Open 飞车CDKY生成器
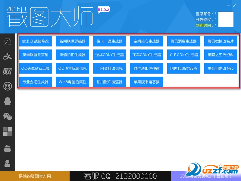Viewport: 241px width, 181px height. (147, 55)
